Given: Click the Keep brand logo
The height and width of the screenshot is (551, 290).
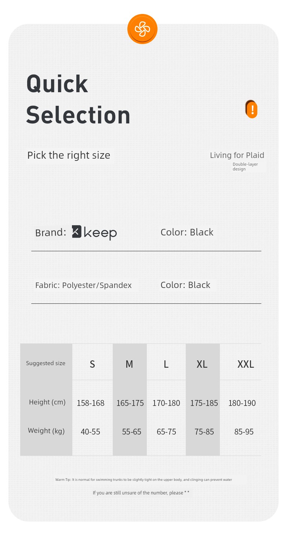Looking at the screenshot, I should 95,232.
